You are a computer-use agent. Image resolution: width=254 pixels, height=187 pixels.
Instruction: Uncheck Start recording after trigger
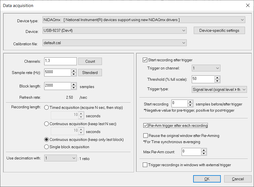coord(145,60)
